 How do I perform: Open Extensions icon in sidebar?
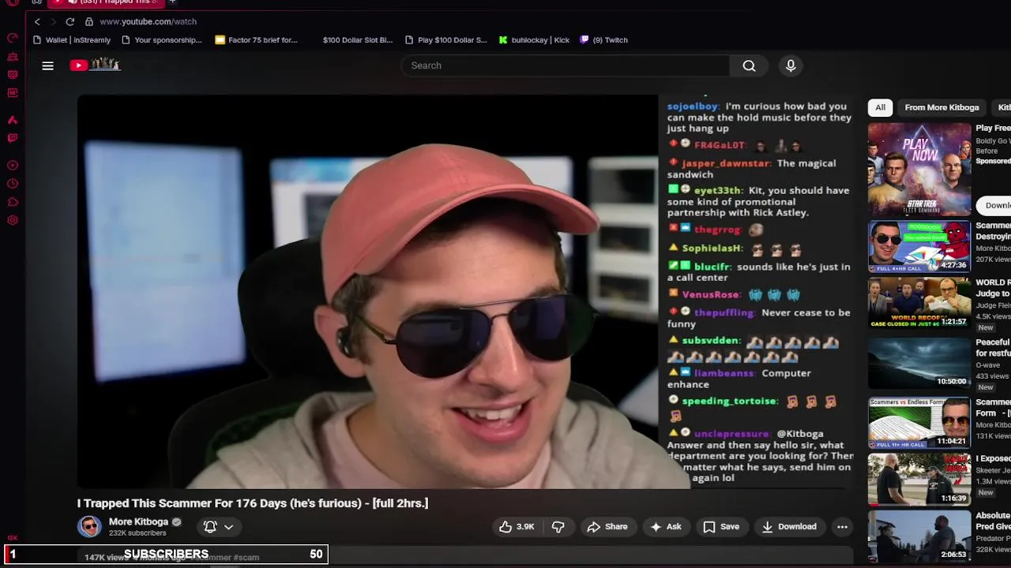click(13, 202)
